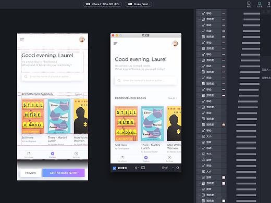Click the hamburger menu icon on the canvas artboard

pos(22,40)
